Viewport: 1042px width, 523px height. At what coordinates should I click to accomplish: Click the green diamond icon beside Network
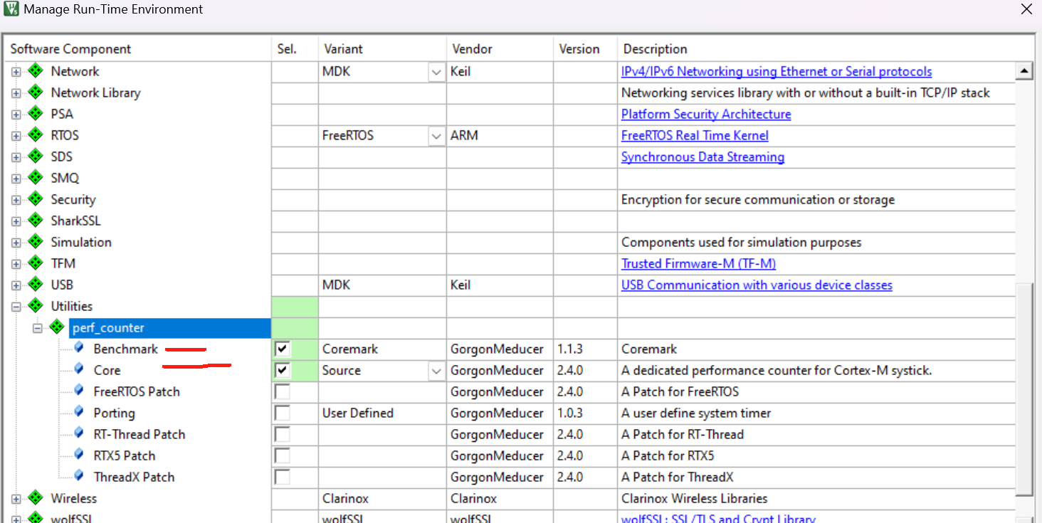tap(36, 71)
